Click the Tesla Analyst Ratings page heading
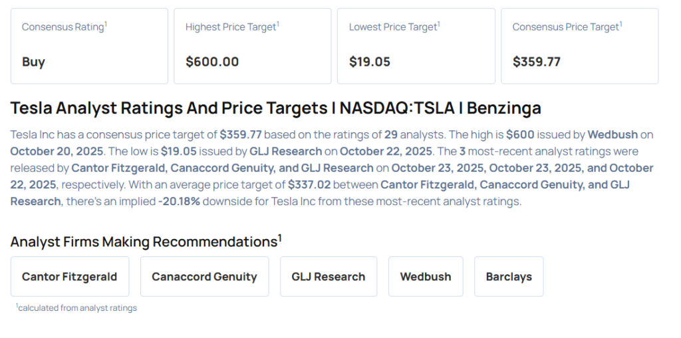This screenshot has width=681, height=338. point(276,108)
